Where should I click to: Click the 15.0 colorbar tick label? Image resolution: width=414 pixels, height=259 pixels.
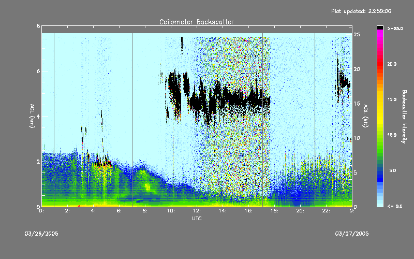click(392, 99)
